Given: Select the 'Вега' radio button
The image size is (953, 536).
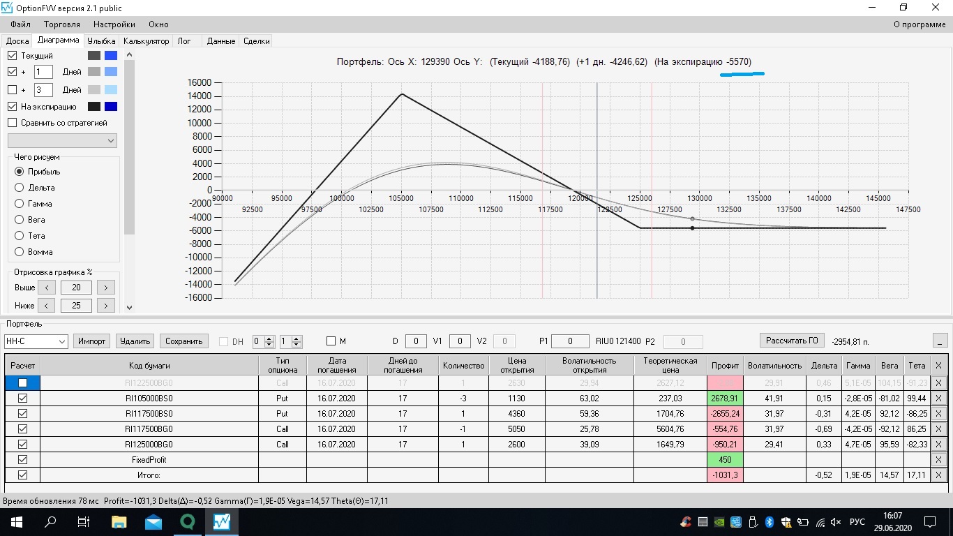Looking at the screenshot, I should pyautogui.click(x=20, y=220).
